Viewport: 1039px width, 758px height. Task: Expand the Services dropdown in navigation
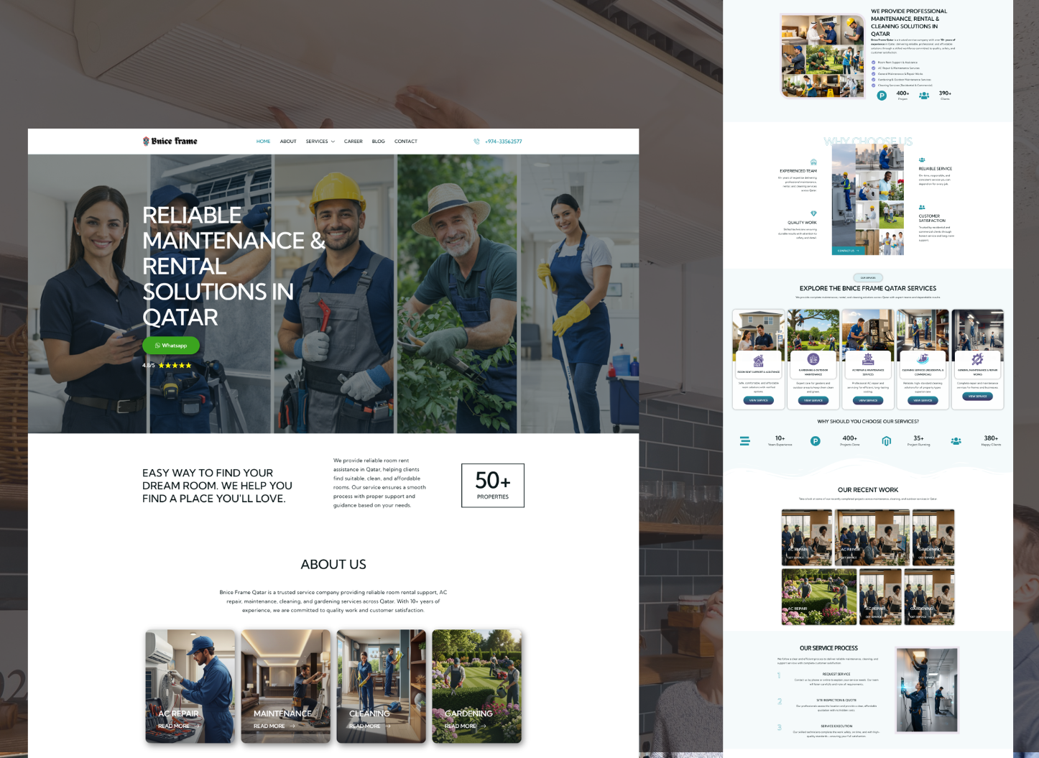pyautogui.click(x=320, y=142)
